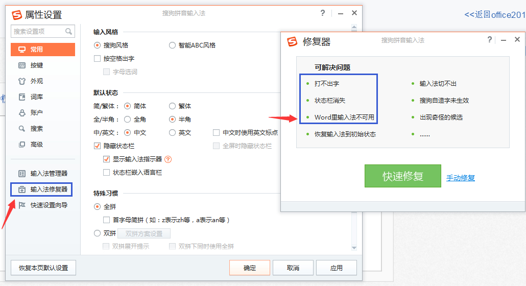
Task: Click green 快速修复 button
Action: point(403,176)
